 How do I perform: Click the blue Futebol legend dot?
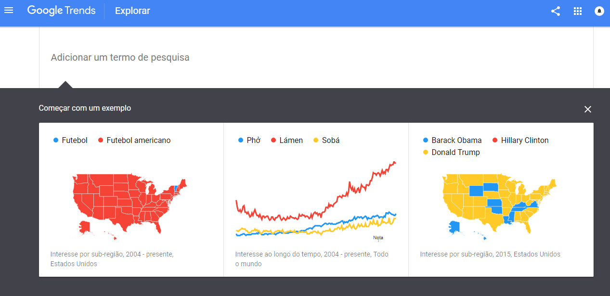coord(56,141)
